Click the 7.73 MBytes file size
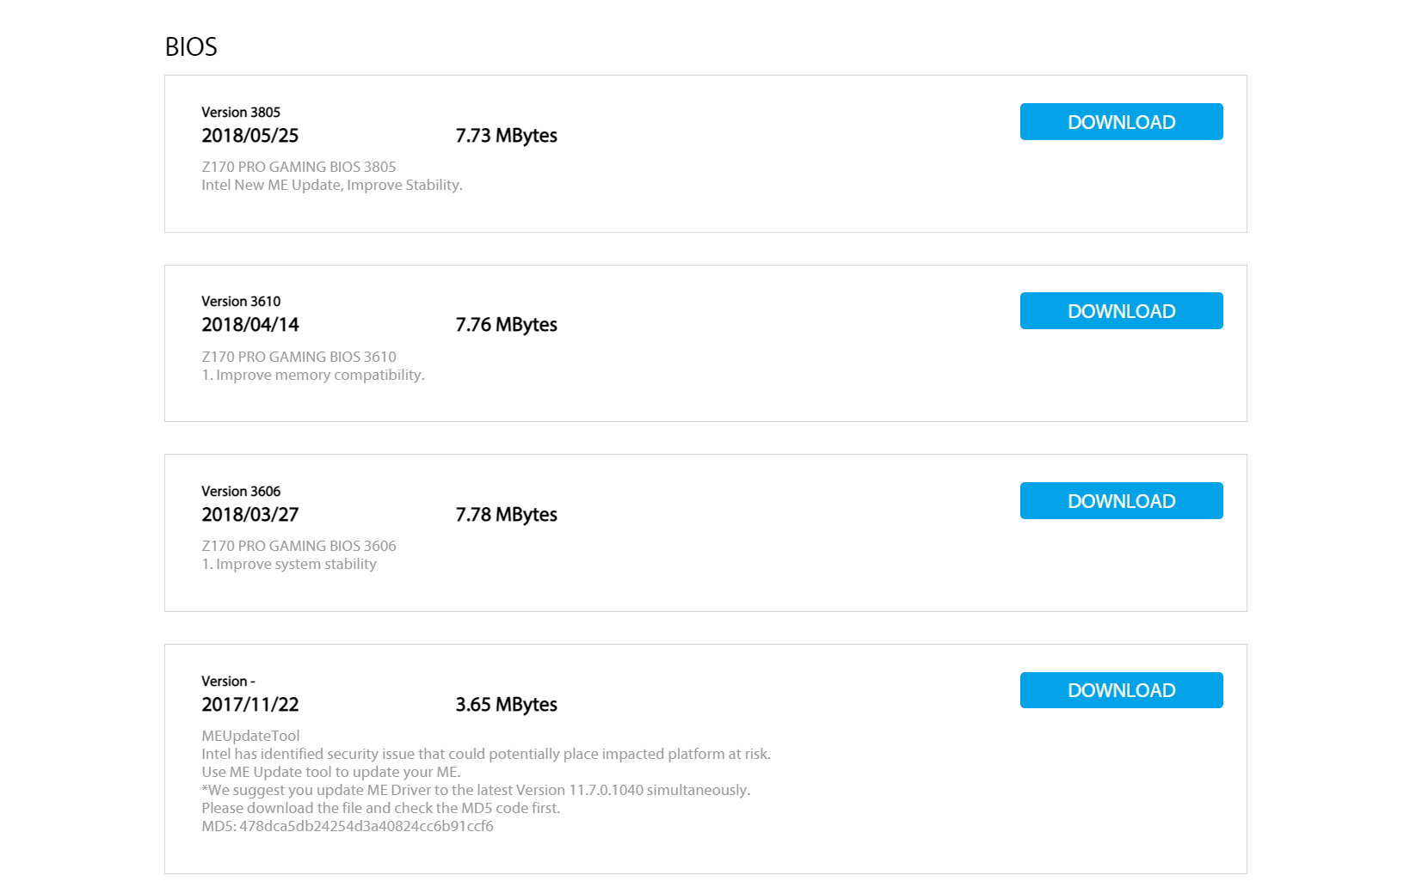This screenshot has height=881, width=1404. pos(506,136)
